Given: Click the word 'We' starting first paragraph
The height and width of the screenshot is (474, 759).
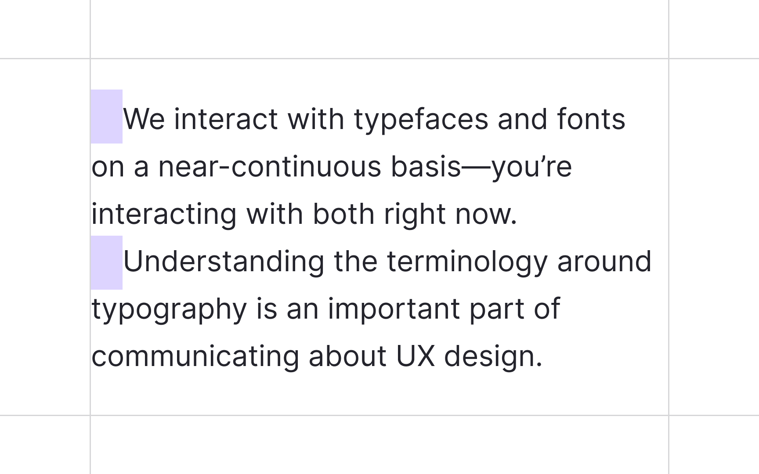Looking at the screenshot, I should pyautogui.click(x=144, y=119).
